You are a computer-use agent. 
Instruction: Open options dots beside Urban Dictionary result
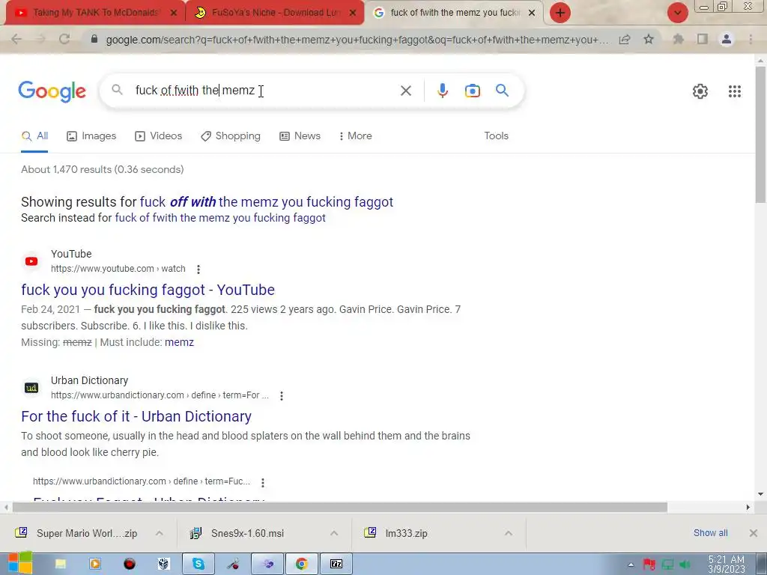282,396
